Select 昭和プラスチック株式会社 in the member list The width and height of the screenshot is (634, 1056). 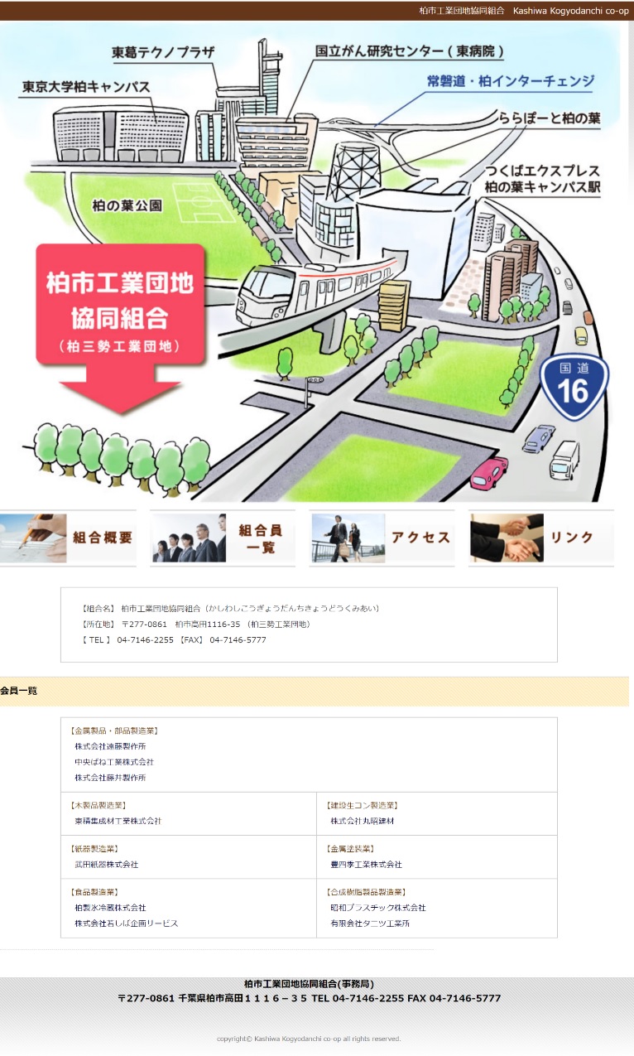(x=378, y=908)
